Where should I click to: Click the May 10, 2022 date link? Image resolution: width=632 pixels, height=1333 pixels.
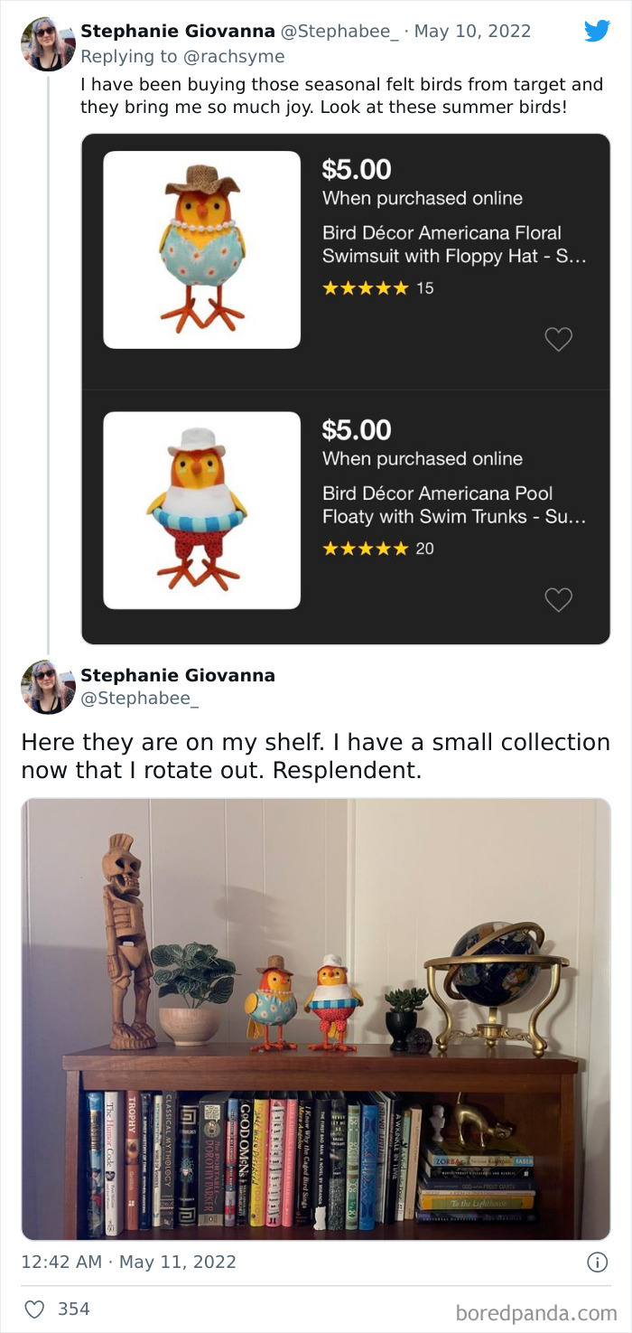click(472, 32)
